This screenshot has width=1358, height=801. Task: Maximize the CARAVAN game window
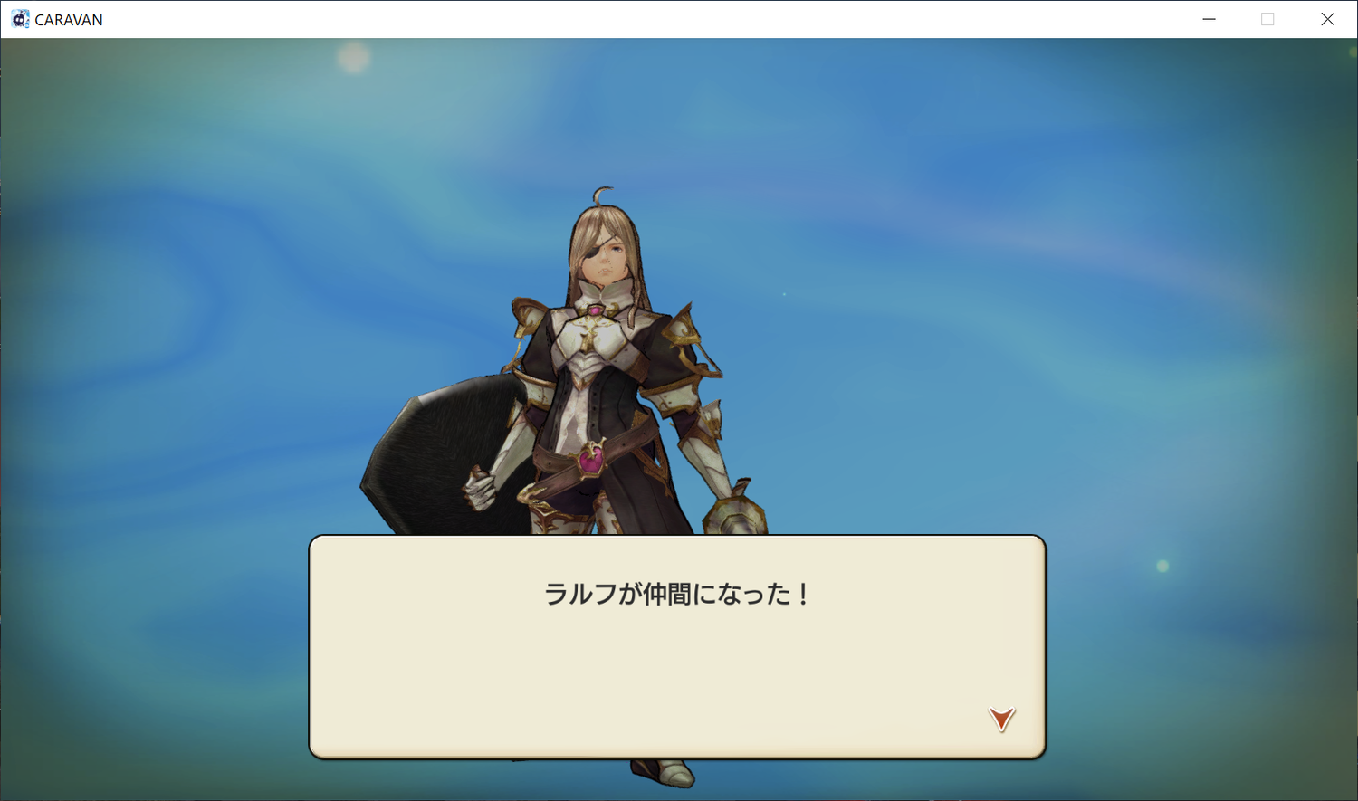point(1267,19)
